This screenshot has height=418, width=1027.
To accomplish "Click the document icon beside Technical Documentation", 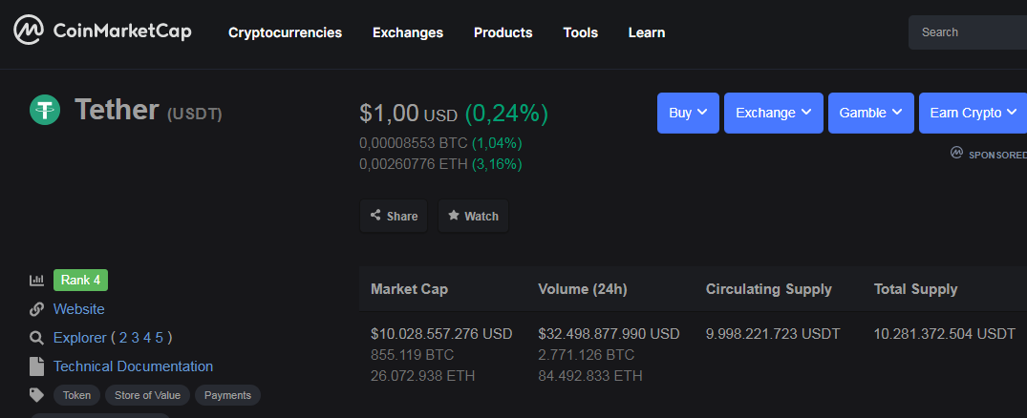I will coord(37,366).
